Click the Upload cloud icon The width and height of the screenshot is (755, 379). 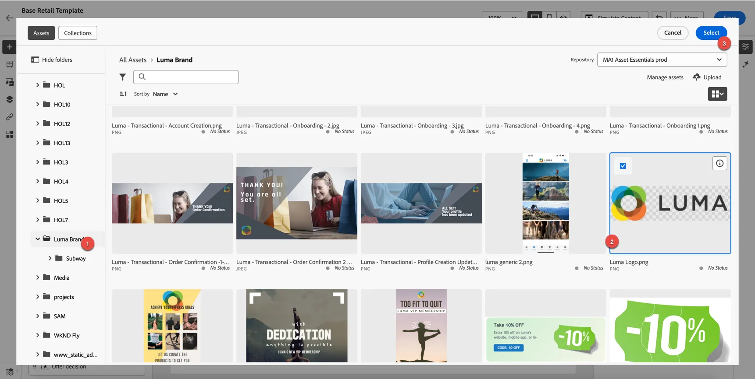click(x=697, y=77)
